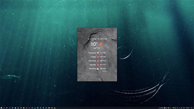Open File Explorer folder icon in taskbar
The image size is (194, 109).
[49, 108]
